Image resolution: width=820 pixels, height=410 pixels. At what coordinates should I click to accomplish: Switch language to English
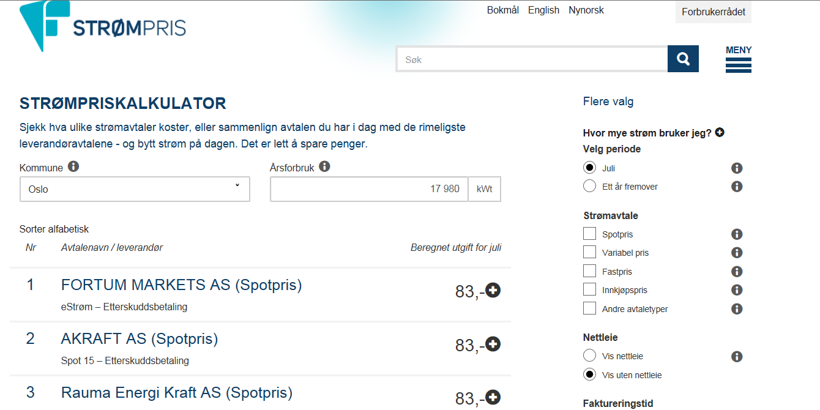544,10
